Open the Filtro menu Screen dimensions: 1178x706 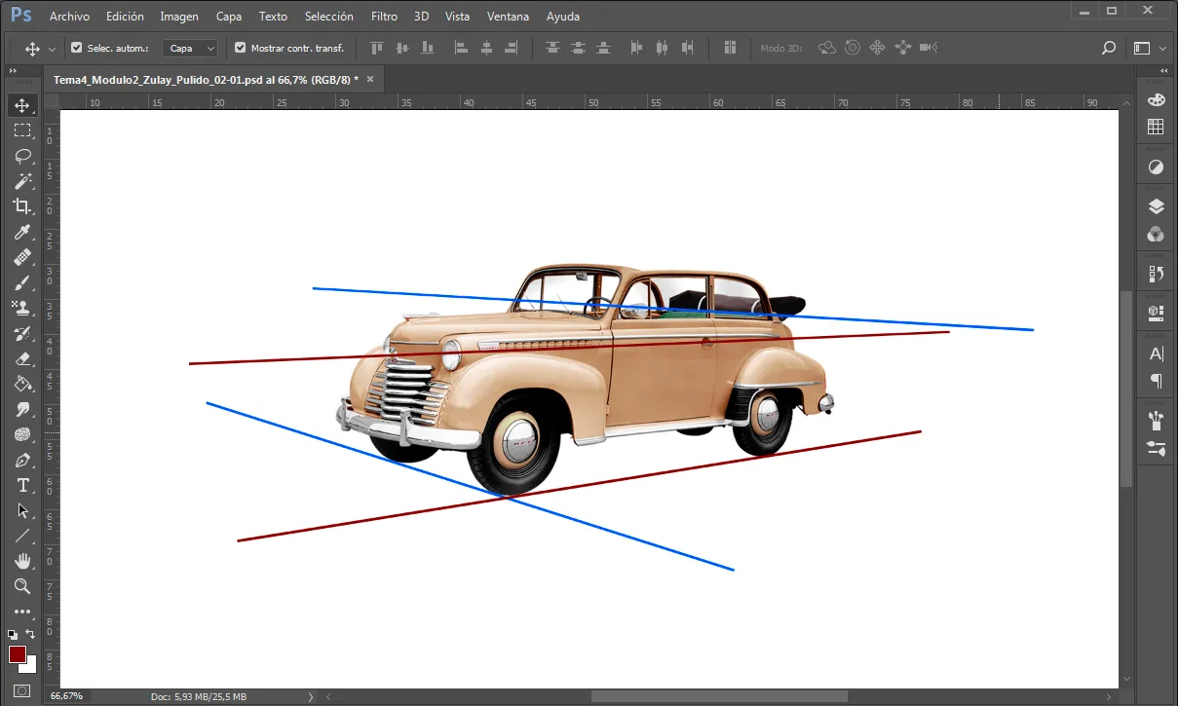pos(384,17)
